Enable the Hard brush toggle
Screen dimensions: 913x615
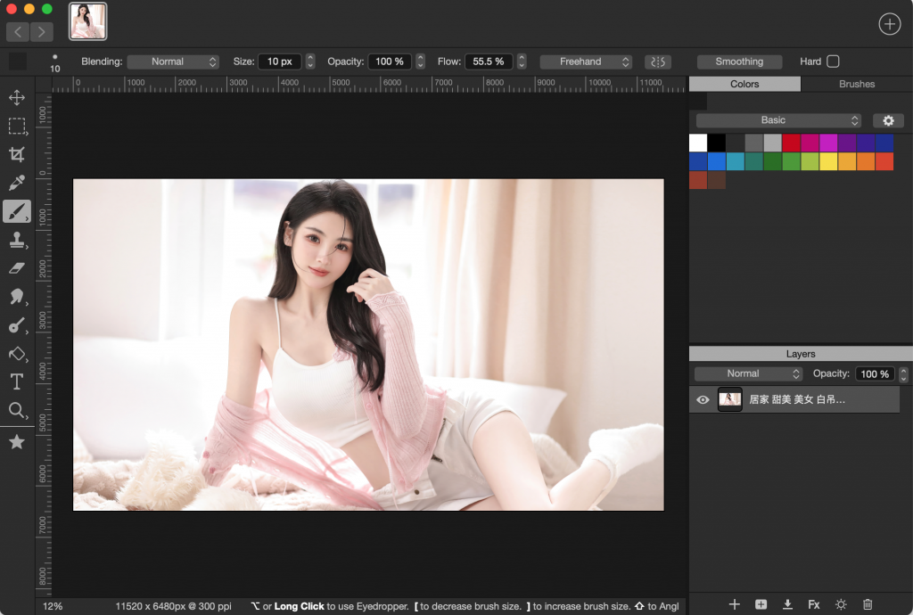tap(835, 61)
